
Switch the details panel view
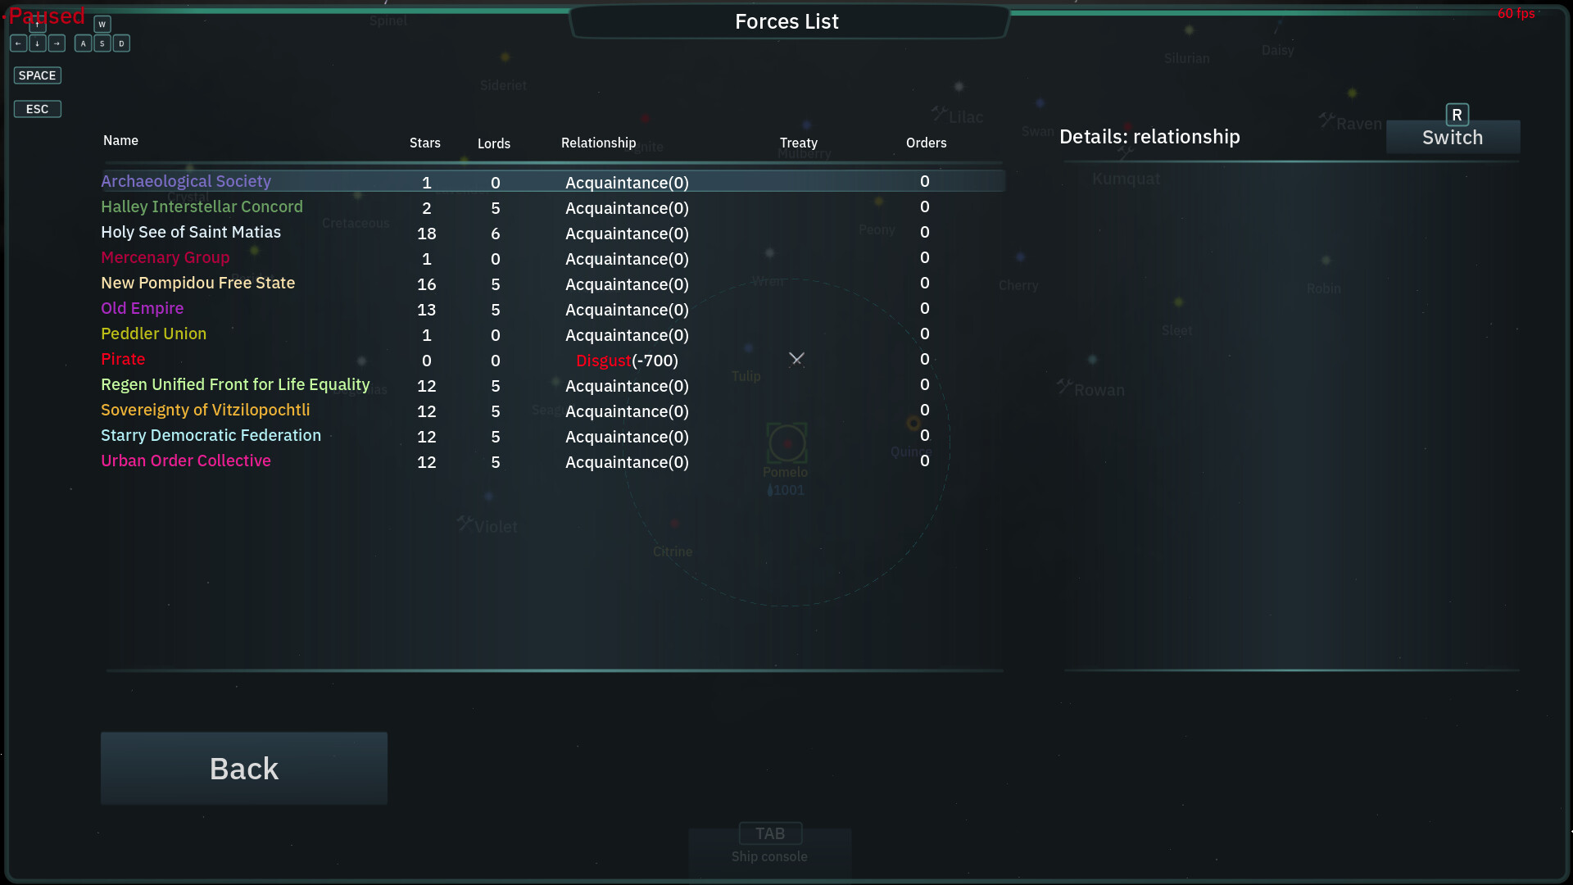click(1453, 137)
